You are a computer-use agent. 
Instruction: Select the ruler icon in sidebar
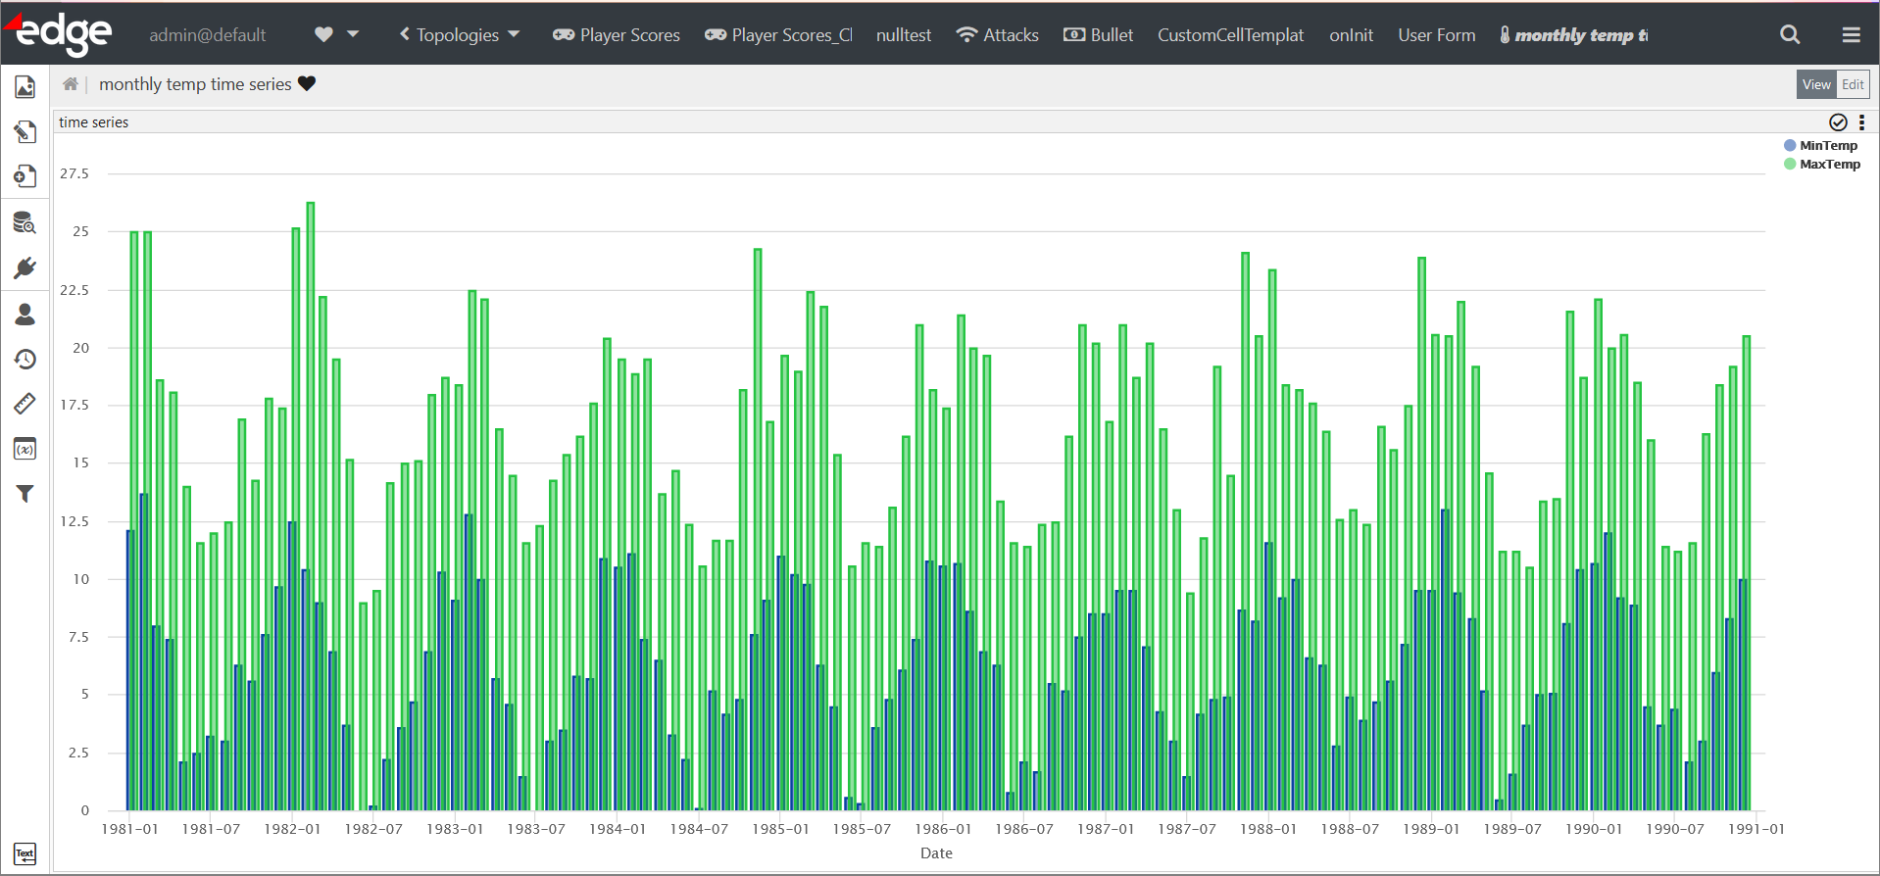(25, 404)
